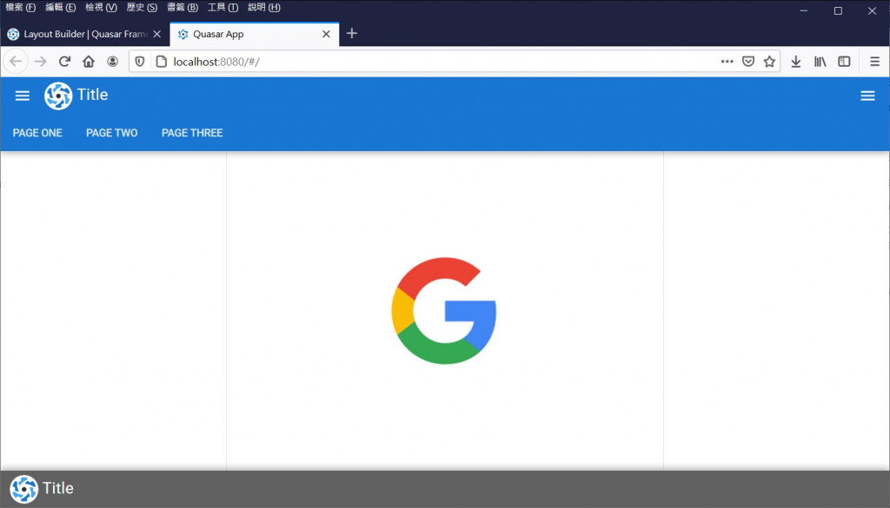
Task: Save the page to Pocket
Action: pos(748,62)
